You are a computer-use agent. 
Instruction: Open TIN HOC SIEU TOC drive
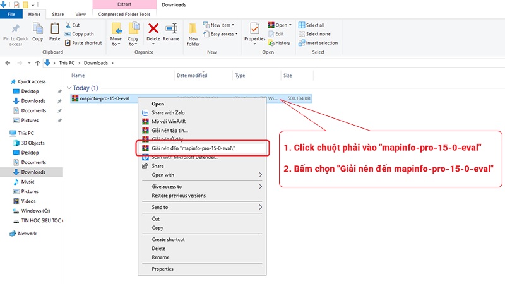coord(38,220)
